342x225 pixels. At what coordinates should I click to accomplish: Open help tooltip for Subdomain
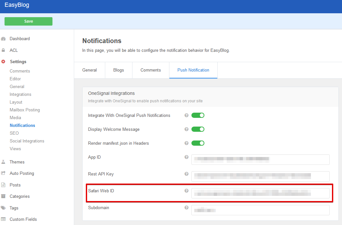click(x=187, y=208)
